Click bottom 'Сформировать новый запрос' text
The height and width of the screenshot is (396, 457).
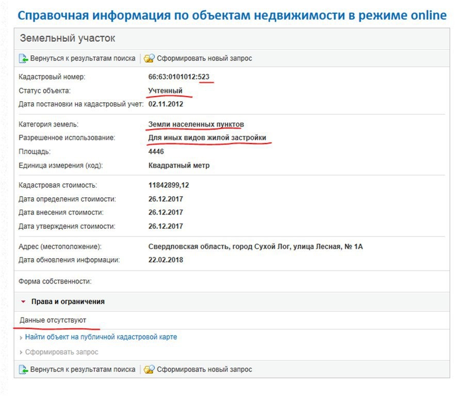click(204, 370)
